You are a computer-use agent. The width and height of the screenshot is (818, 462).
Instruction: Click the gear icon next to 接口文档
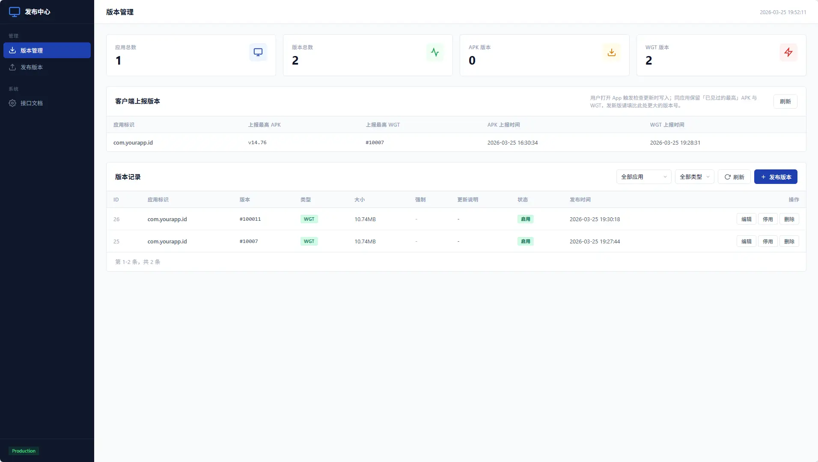(x=12, y=103)
